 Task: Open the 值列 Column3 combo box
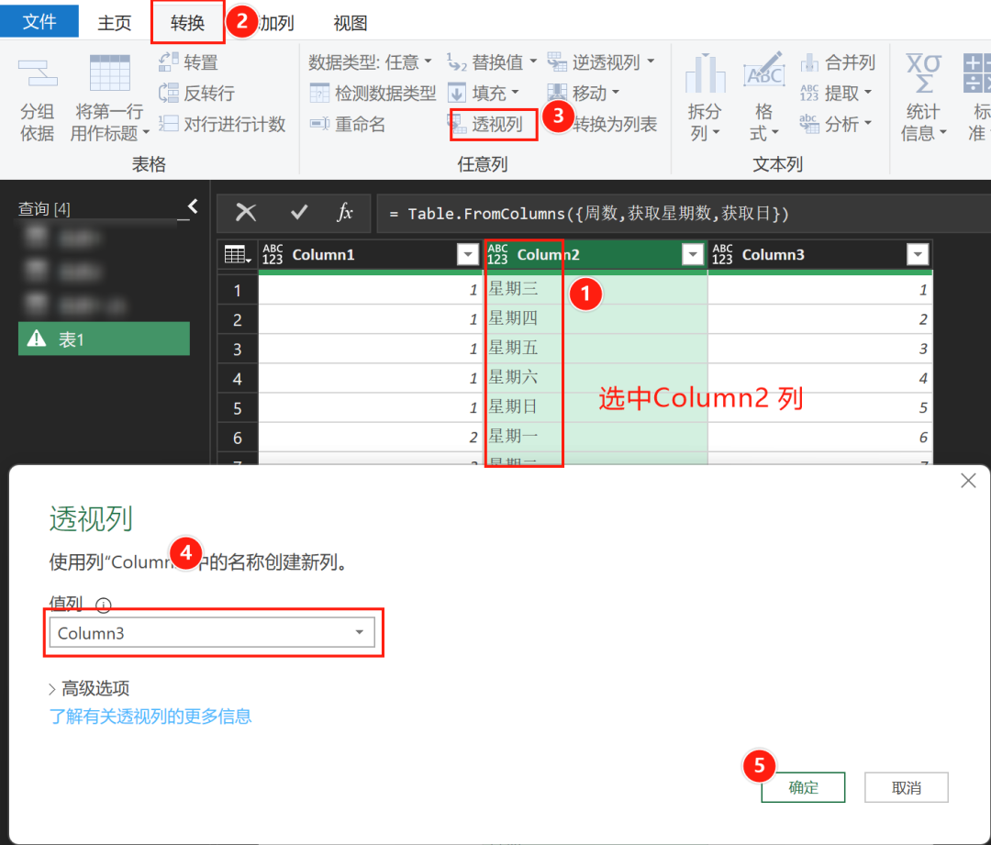(211, 633)
